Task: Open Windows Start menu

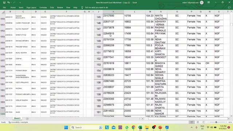Action: click(66, 127)
